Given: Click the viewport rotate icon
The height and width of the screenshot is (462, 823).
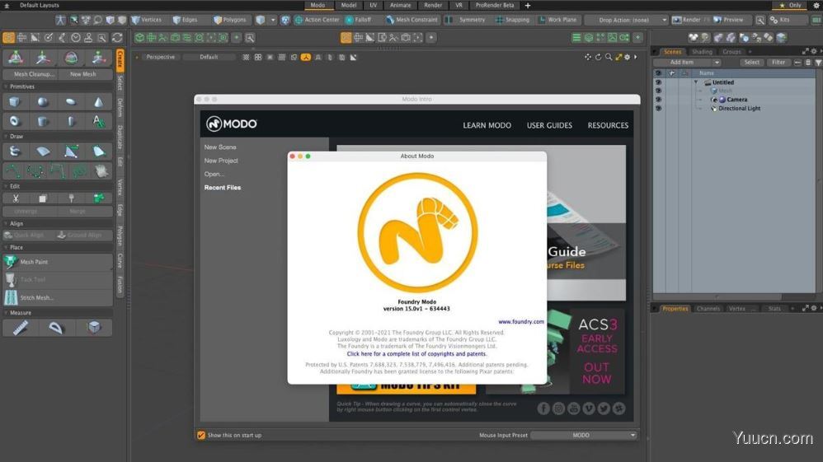Looking at the screenshot, I should coord(598,57).
